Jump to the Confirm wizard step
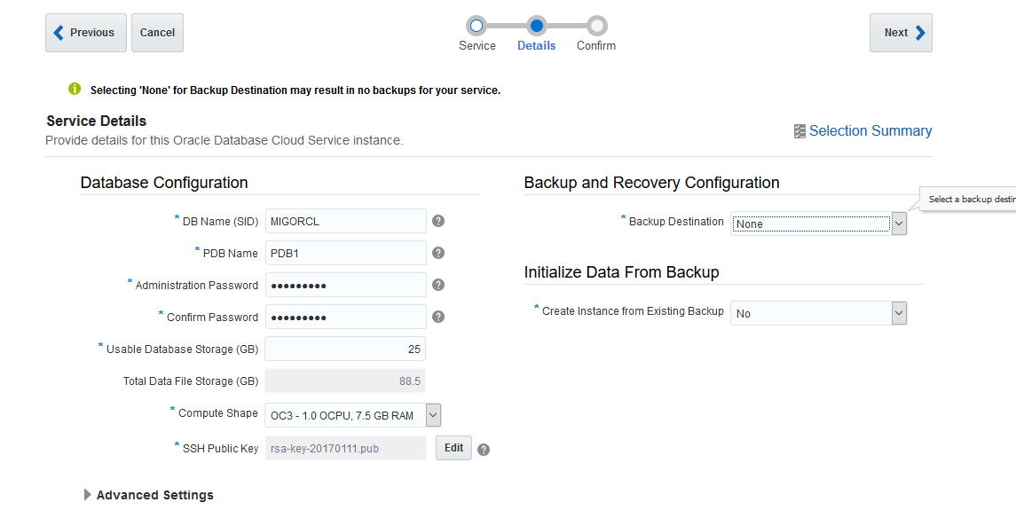 (596, 27)
